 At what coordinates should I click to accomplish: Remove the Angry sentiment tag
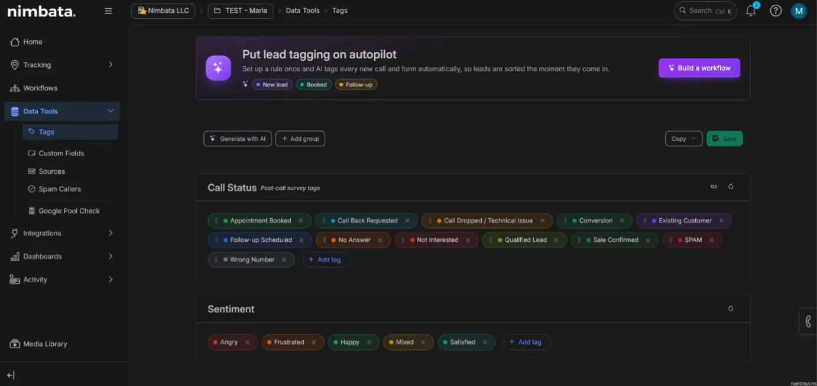click(247, 342)
